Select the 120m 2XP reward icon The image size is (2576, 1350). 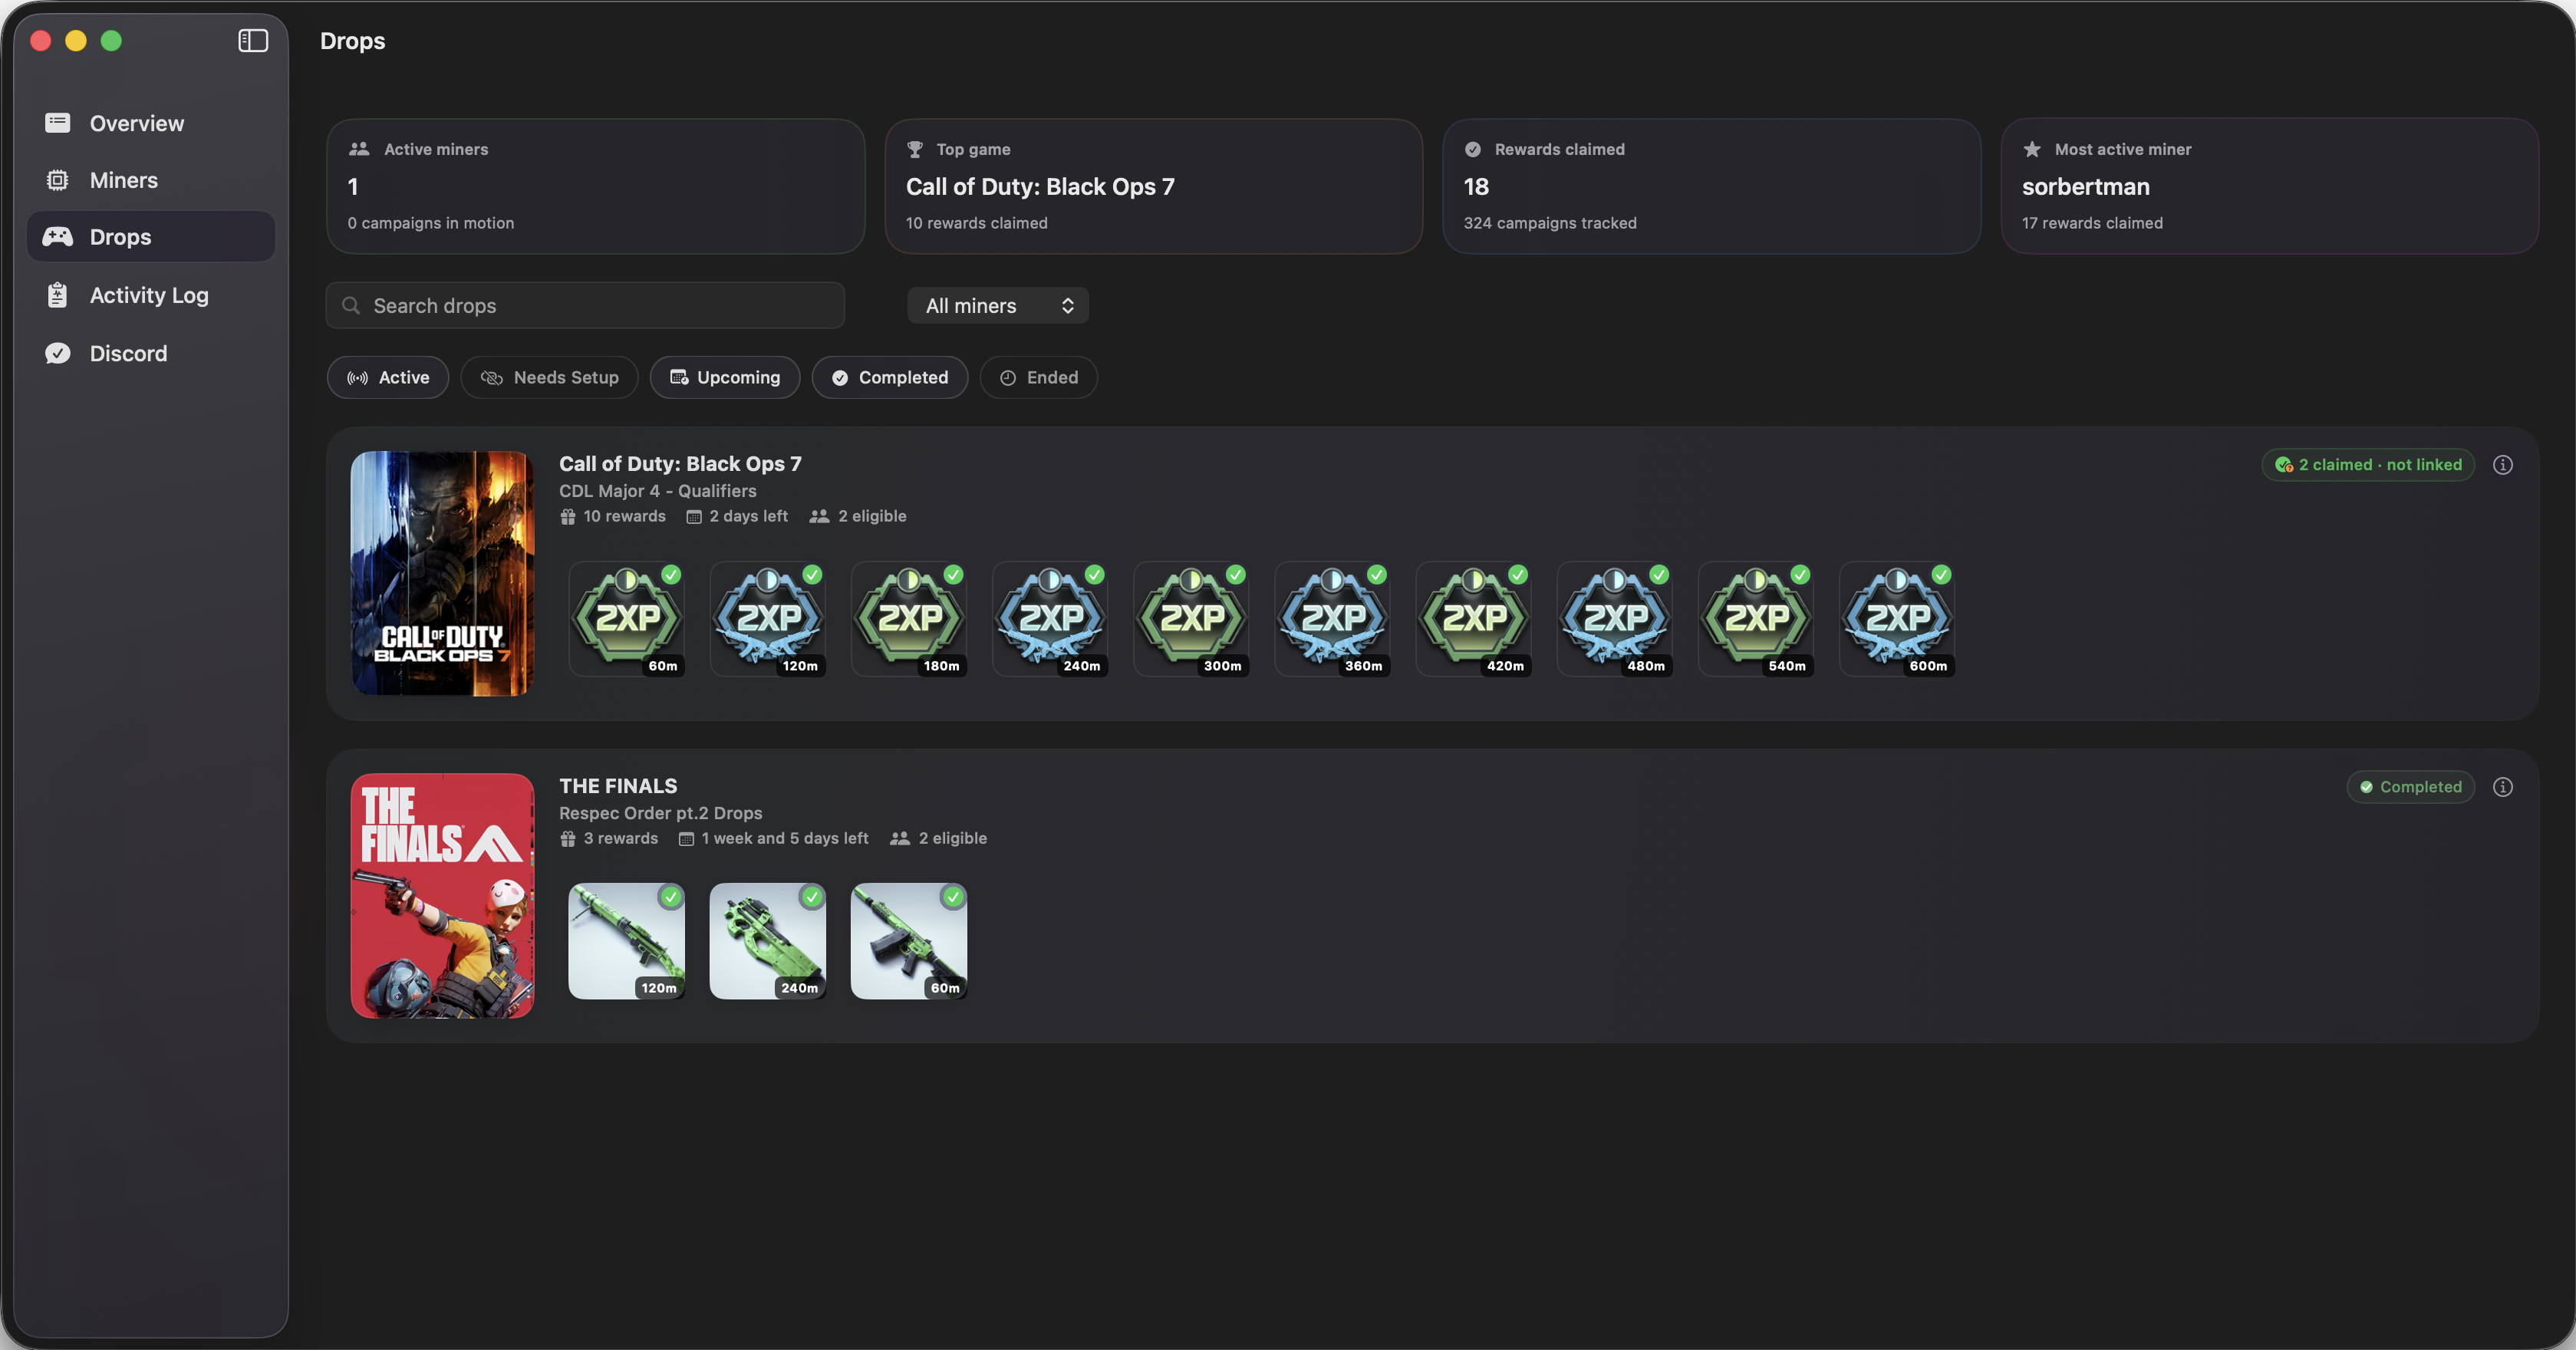tap(768, 619)
